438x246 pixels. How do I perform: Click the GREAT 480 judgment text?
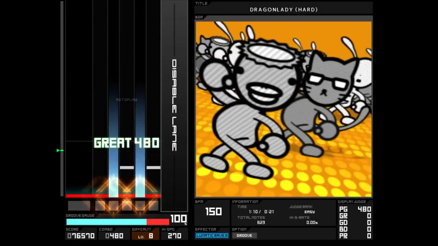click(126, 143)
